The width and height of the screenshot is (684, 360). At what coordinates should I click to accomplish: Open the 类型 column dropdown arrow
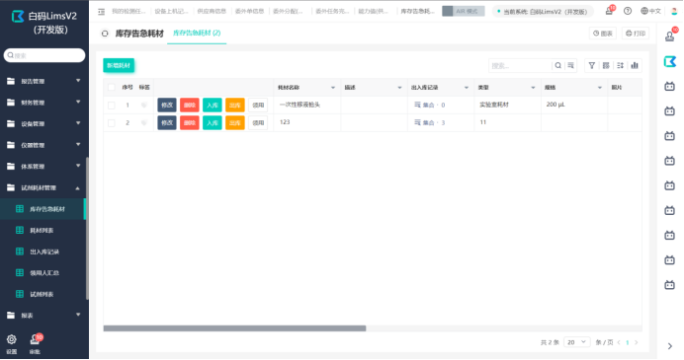pos(533,88)
